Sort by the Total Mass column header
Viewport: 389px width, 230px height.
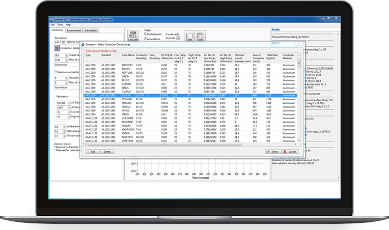[x=273, y=58]
